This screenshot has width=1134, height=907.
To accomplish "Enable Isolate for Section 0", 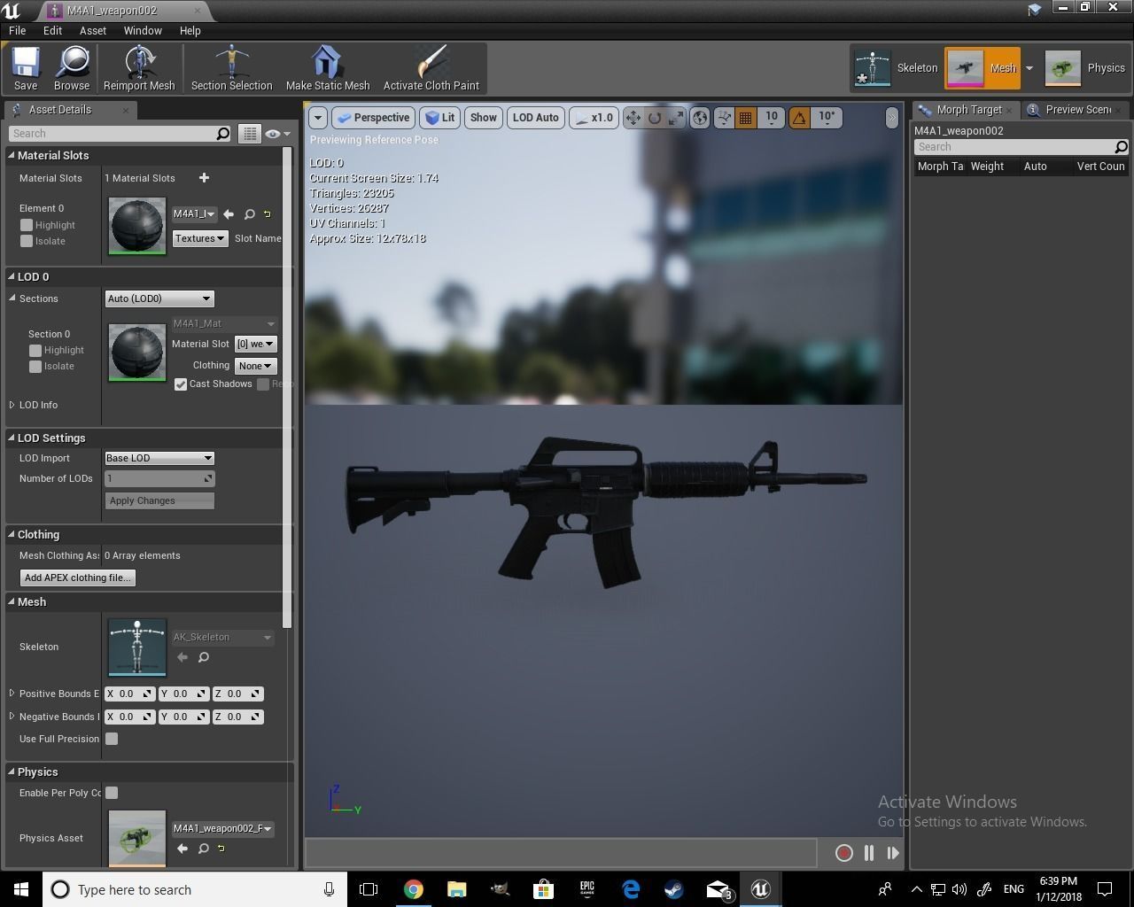I will [35, 366].
